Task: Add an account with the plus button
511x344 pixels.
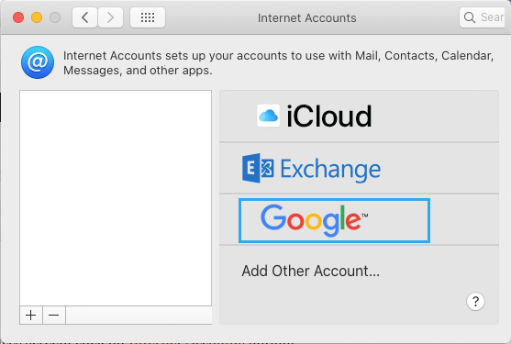Action: point(31,315)
